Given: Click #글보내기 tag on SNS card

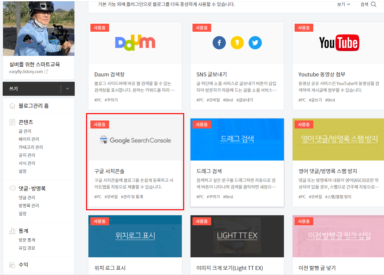Looking at the screenshot, I should [245, 100].
